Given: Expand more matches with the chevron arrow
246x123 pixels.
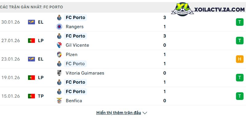Looking at the screenshot, I should coord(145,113).
